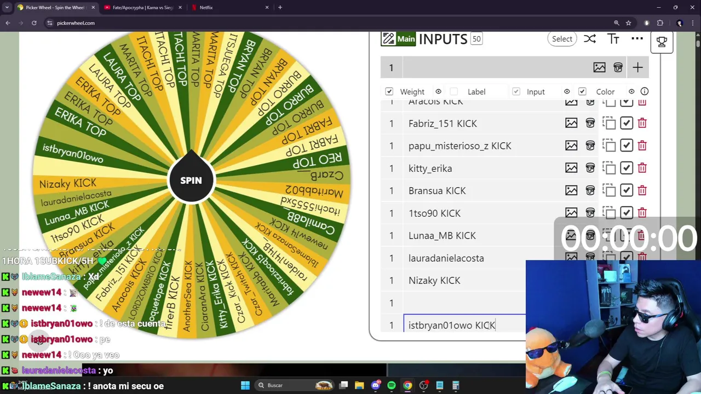Shuffle the inputs with the shuffle icon
Viewport: 701px width, 394px height.
(x=589, y=39)
